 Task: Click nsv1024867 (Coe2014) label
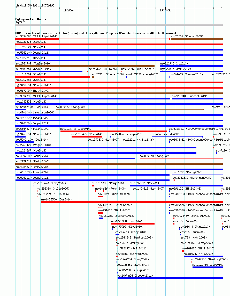(x=31, y=150)
